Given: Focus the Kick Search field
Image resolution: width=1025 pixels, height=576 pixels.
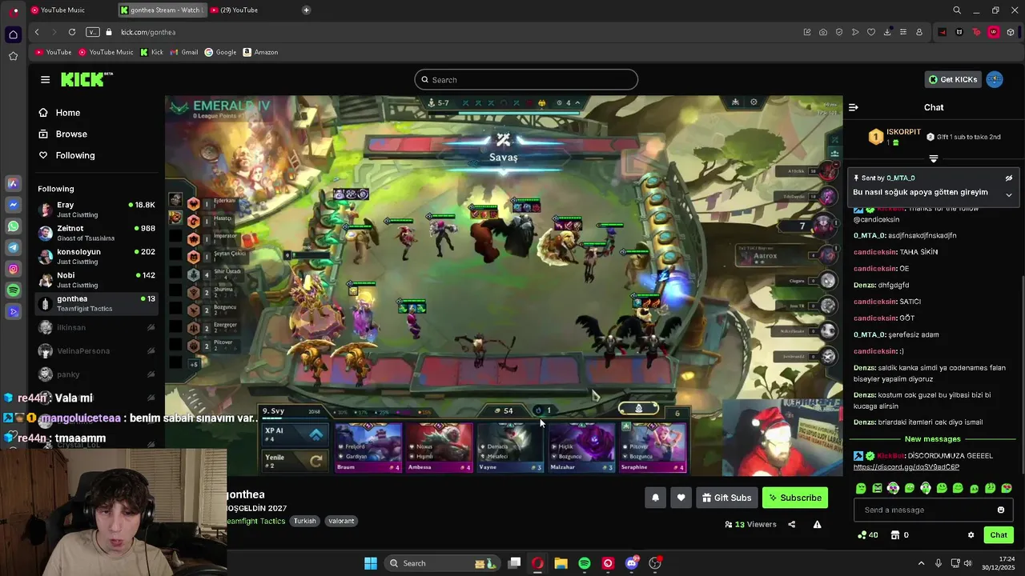Looking at the screenshot, I should [526, 79].
